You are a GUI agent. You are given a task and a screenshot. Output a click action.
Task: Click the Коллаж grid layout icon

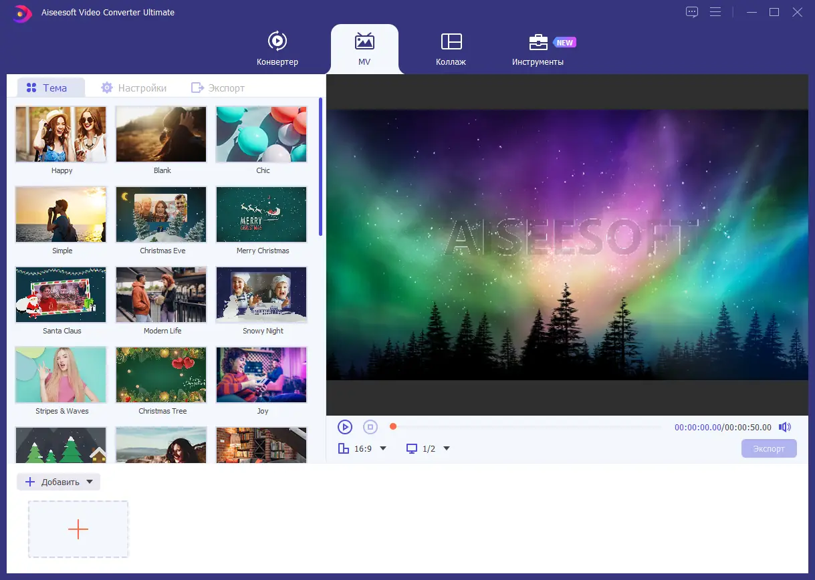451,41
